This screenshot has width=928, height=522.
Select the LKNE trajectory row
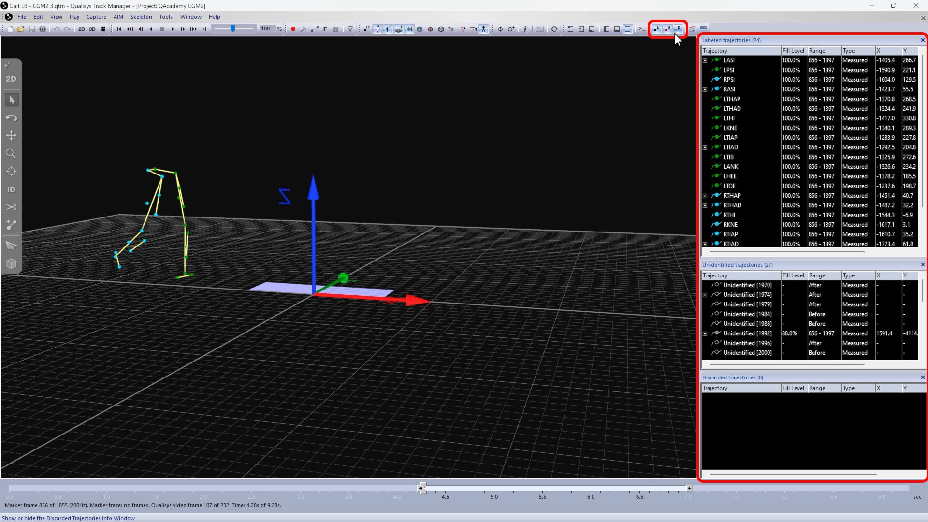810,128
